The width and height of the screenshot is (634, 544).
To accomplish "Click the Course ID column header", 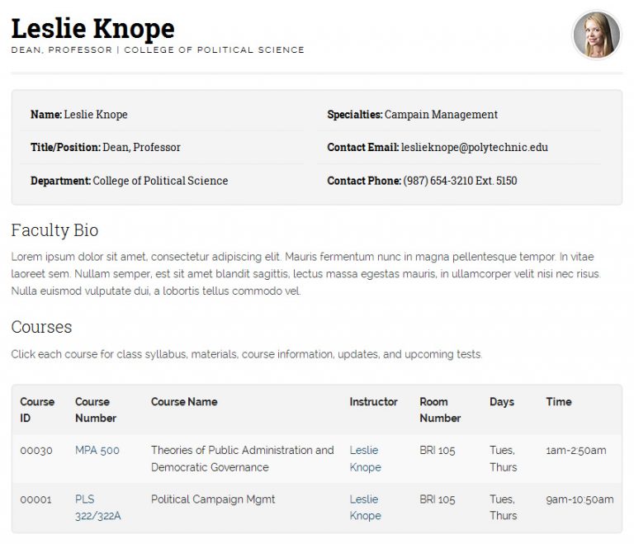I will (x=37, y=410).
